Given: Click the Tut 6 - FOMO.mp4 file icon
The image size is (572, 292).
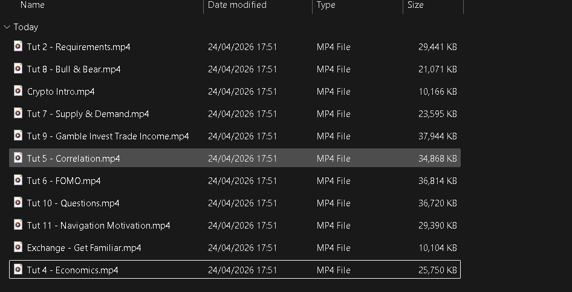Looking at the screenshot, I should tap(18, 180).
